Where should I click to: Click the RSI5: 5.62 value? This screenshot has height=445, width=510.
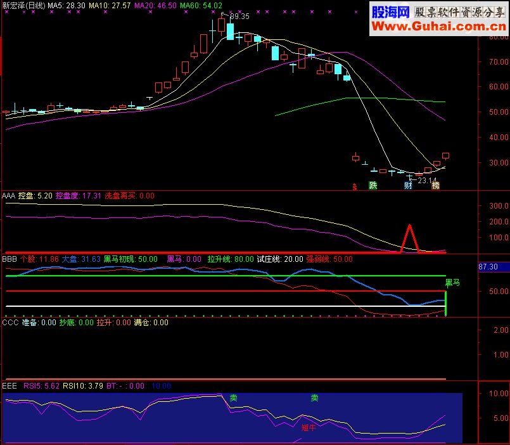click(x=41, y=386)
